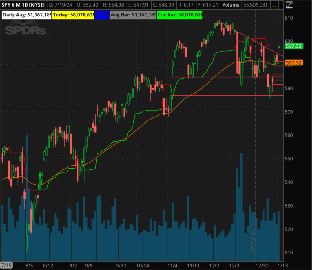The image size is (312, 270).
Task: Click the volume figure 65,509,081
Action: (256, 5)
